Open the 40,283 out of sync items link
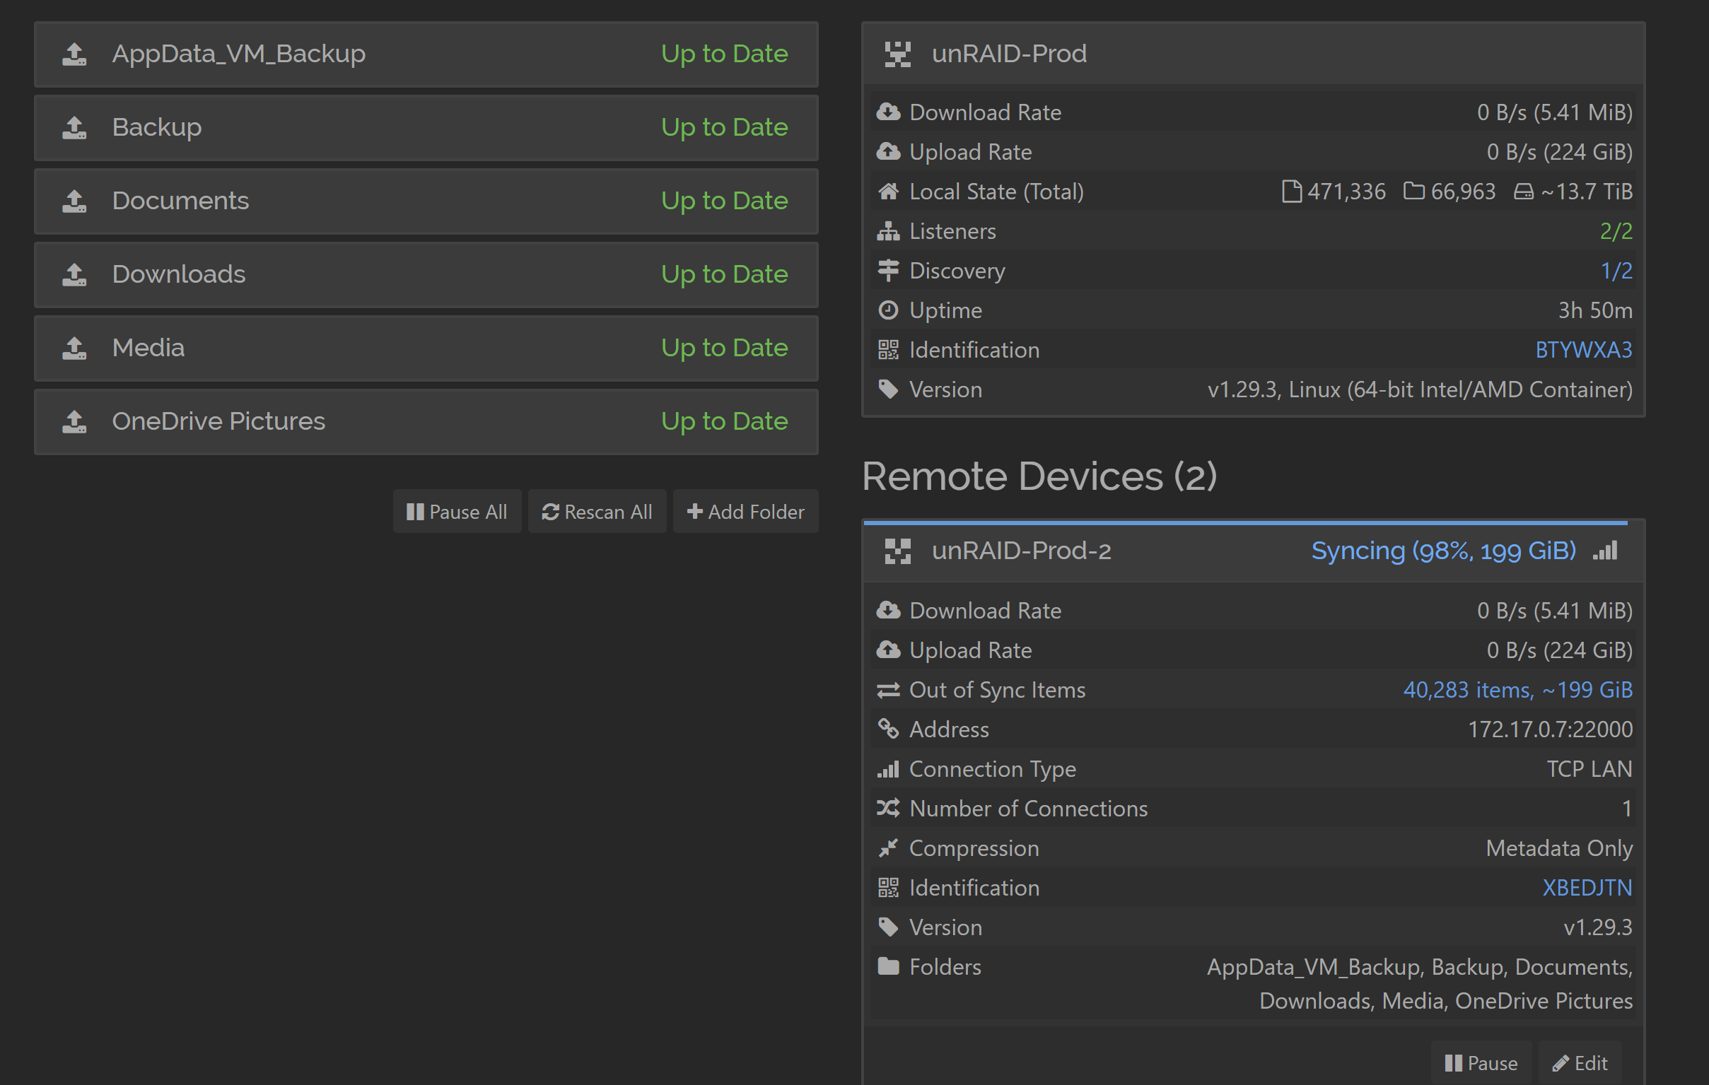 [x=1517, y=690]
